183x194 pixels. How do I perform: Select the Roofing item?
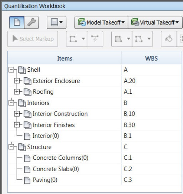pyautogui.click(x=43, y=92)
